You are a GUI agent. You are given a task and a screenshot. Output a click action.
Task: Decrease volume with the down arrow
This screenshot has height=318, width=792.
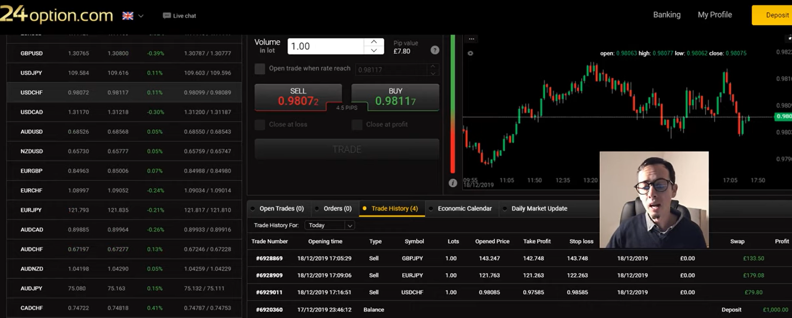tap(374, 50)
